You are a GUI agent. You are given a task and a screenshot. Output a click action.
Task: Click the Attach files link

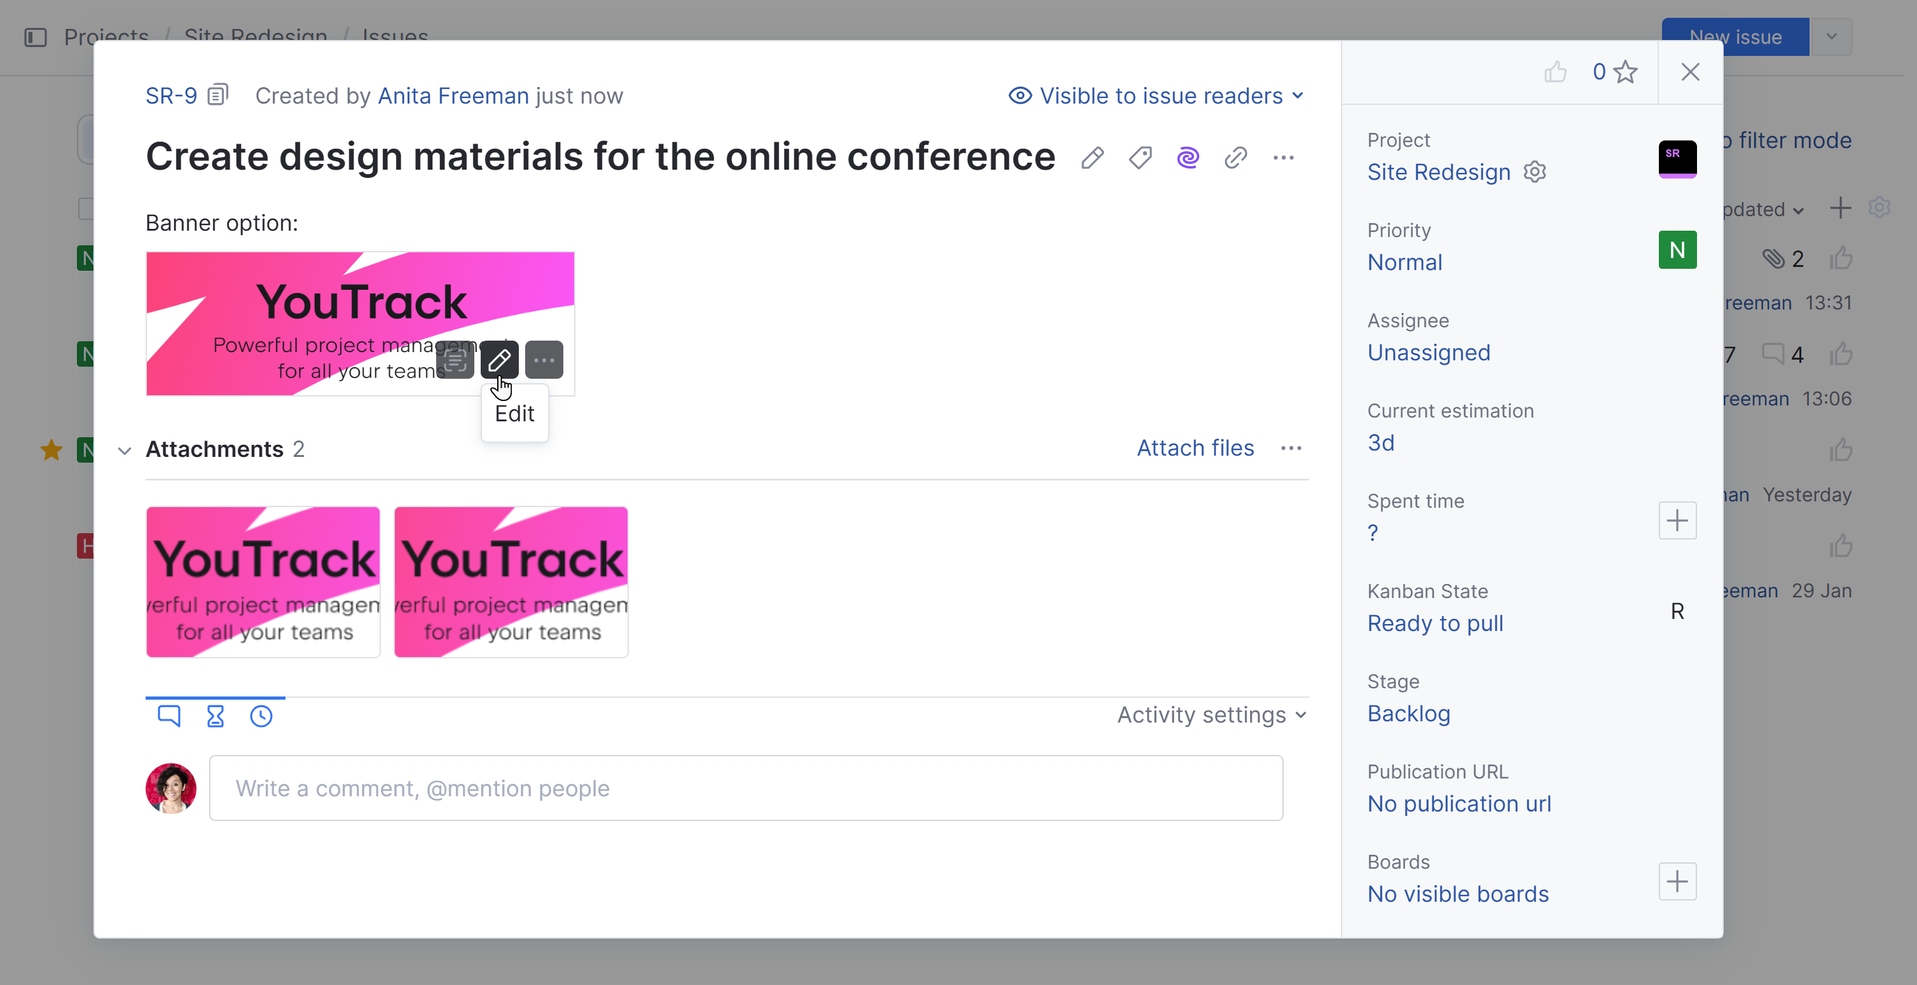pos(1195,448)
